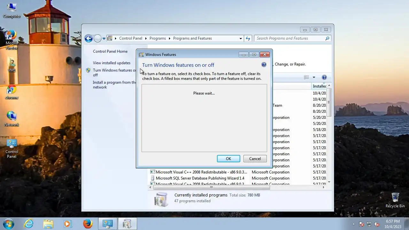Screen dimensions: 409x230
Task: Select Control Panel in the breadcrumb
Action: tap(130, 38)
